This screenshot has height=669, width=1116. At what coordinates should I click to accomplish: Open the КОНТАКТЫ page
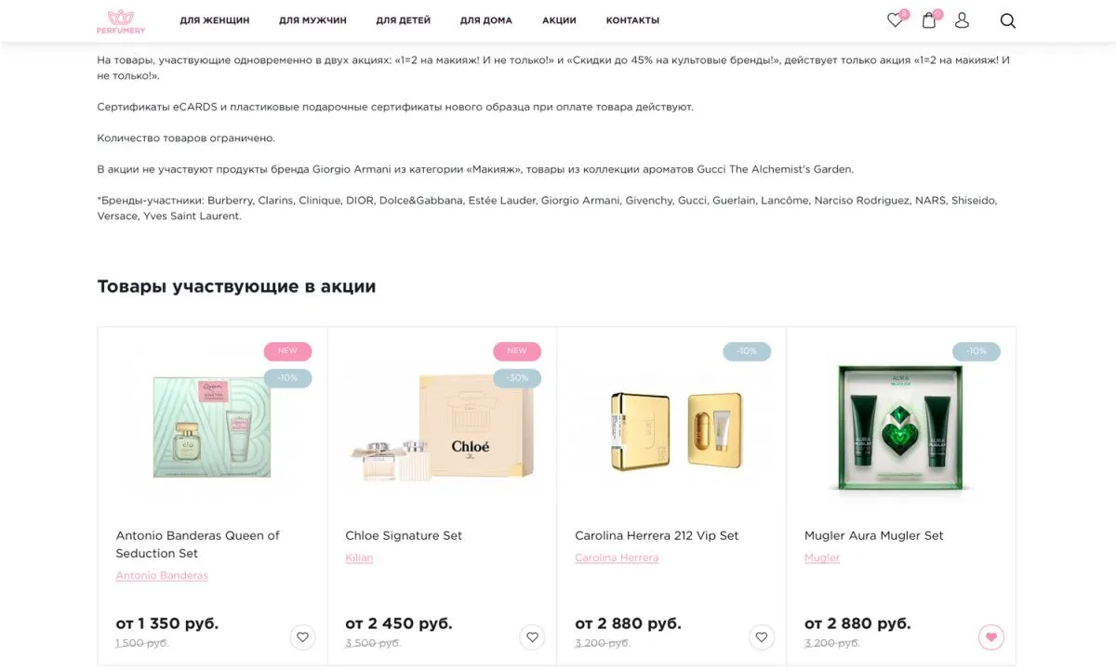tap(632, 20)
